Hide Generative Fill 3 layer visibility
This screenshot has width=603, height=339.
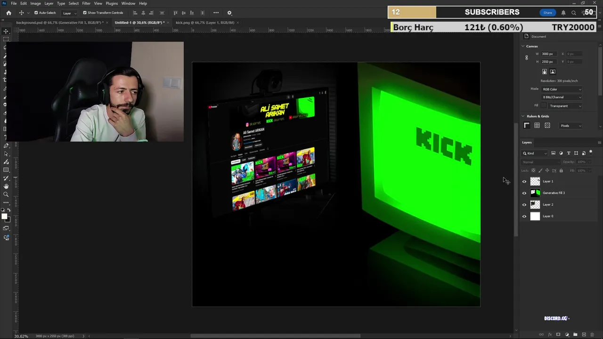pos(524,193)
